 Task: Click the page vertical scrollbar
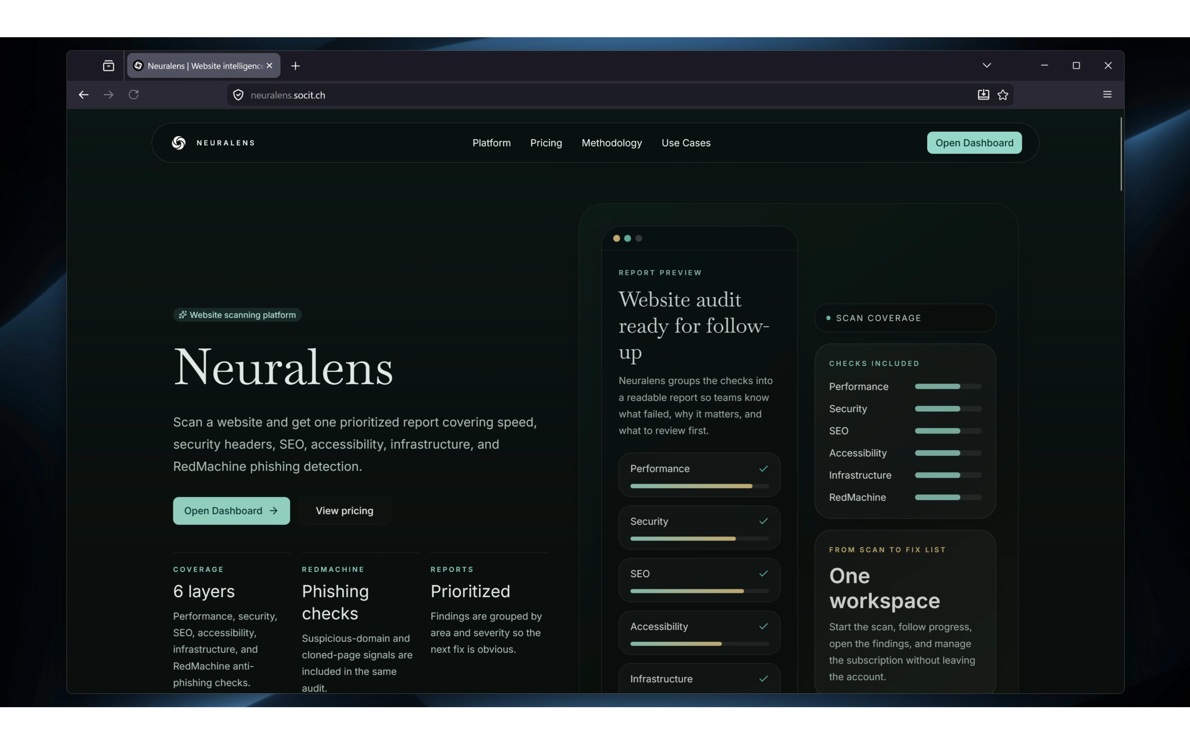(1121, 154)
